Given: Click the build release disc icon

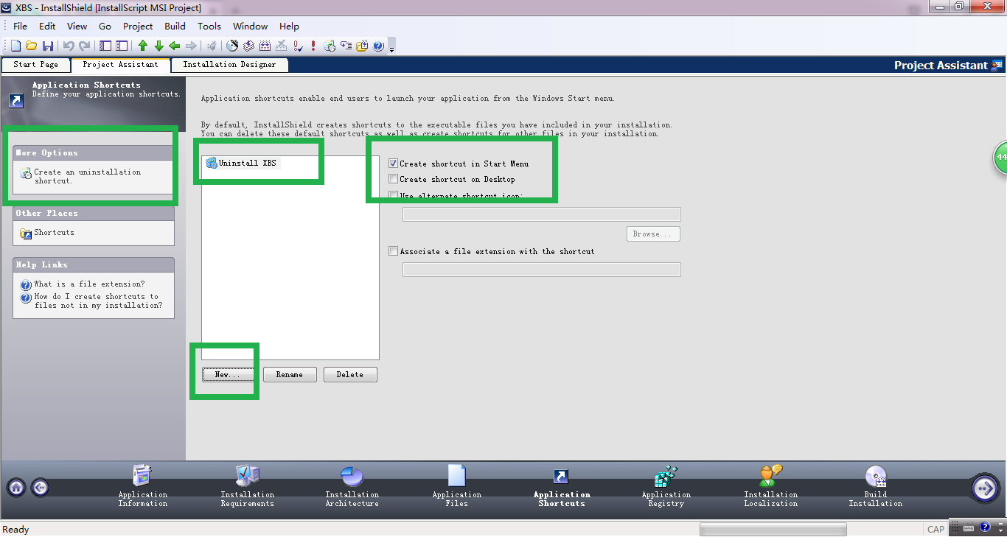Looking at the screenshot, I should [232, 46].
